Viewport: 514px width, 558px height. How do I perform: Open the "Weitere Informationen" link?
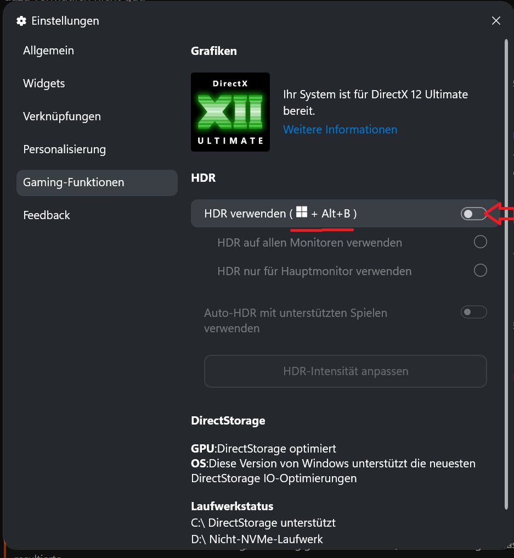click(340, 130)
